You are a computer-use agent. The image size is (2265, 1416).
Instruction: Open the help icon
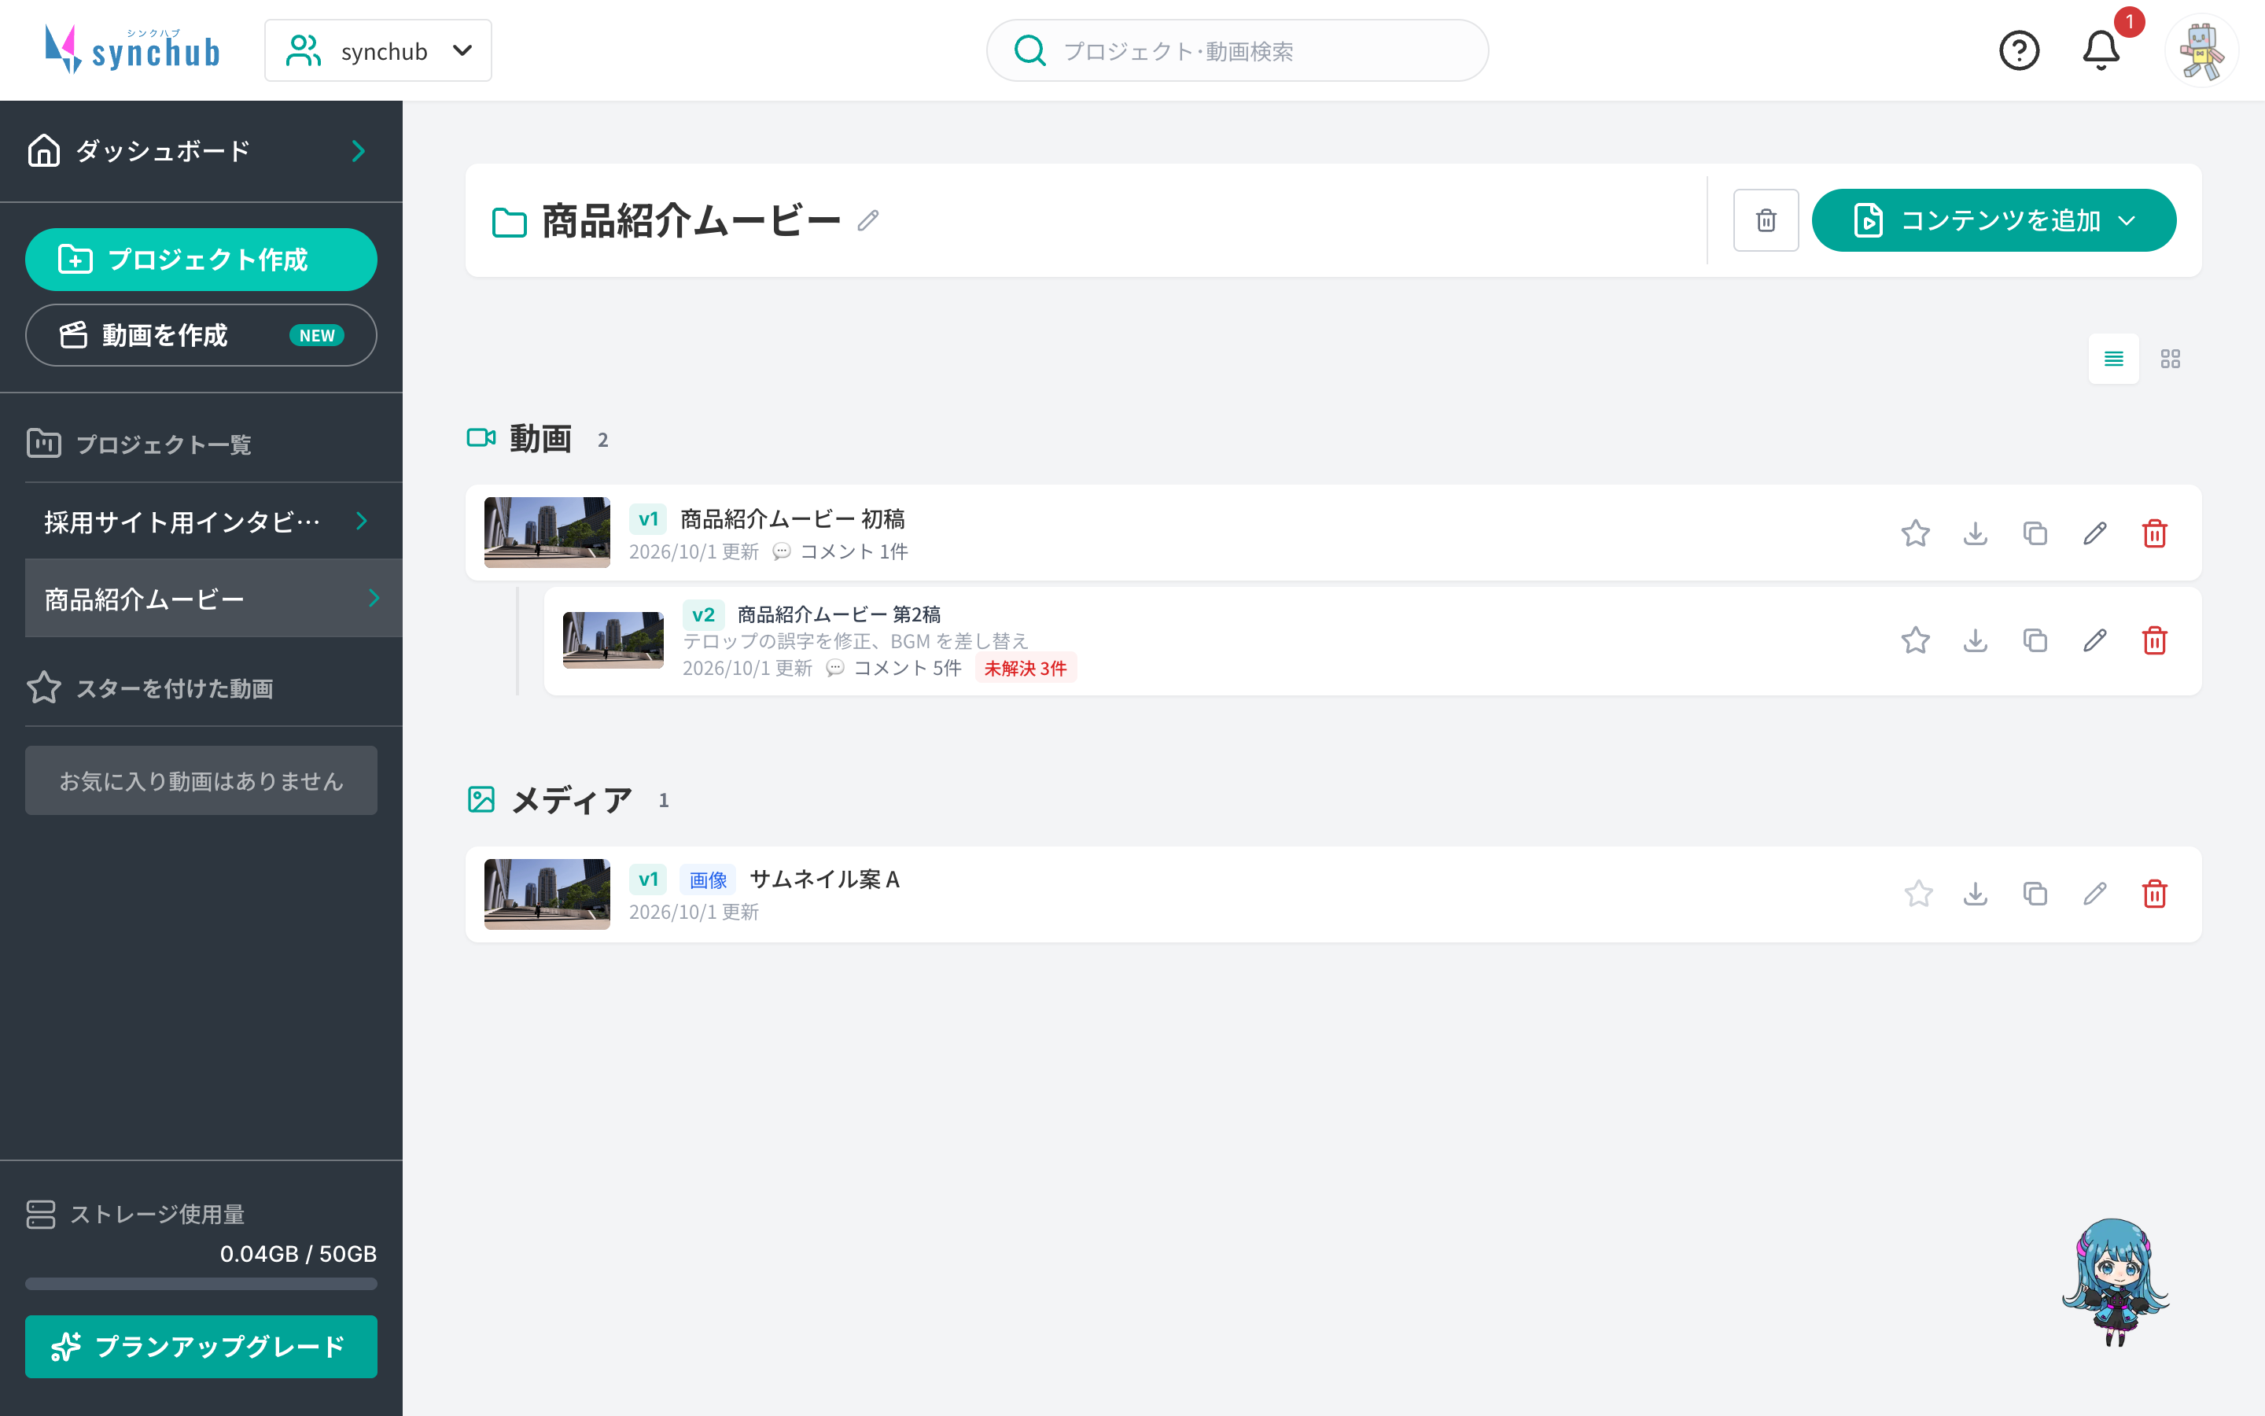coord(2019,50)
